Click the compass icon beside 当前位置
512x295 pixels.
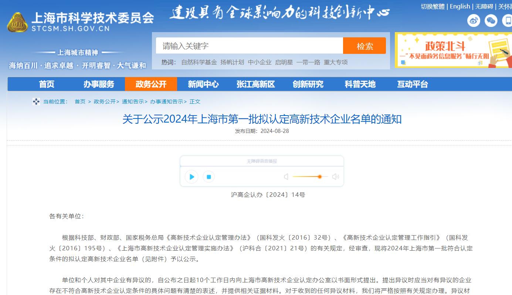coord(36,102)
